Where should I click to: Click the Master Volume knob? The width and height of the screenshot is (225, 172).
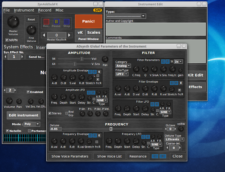13,22
